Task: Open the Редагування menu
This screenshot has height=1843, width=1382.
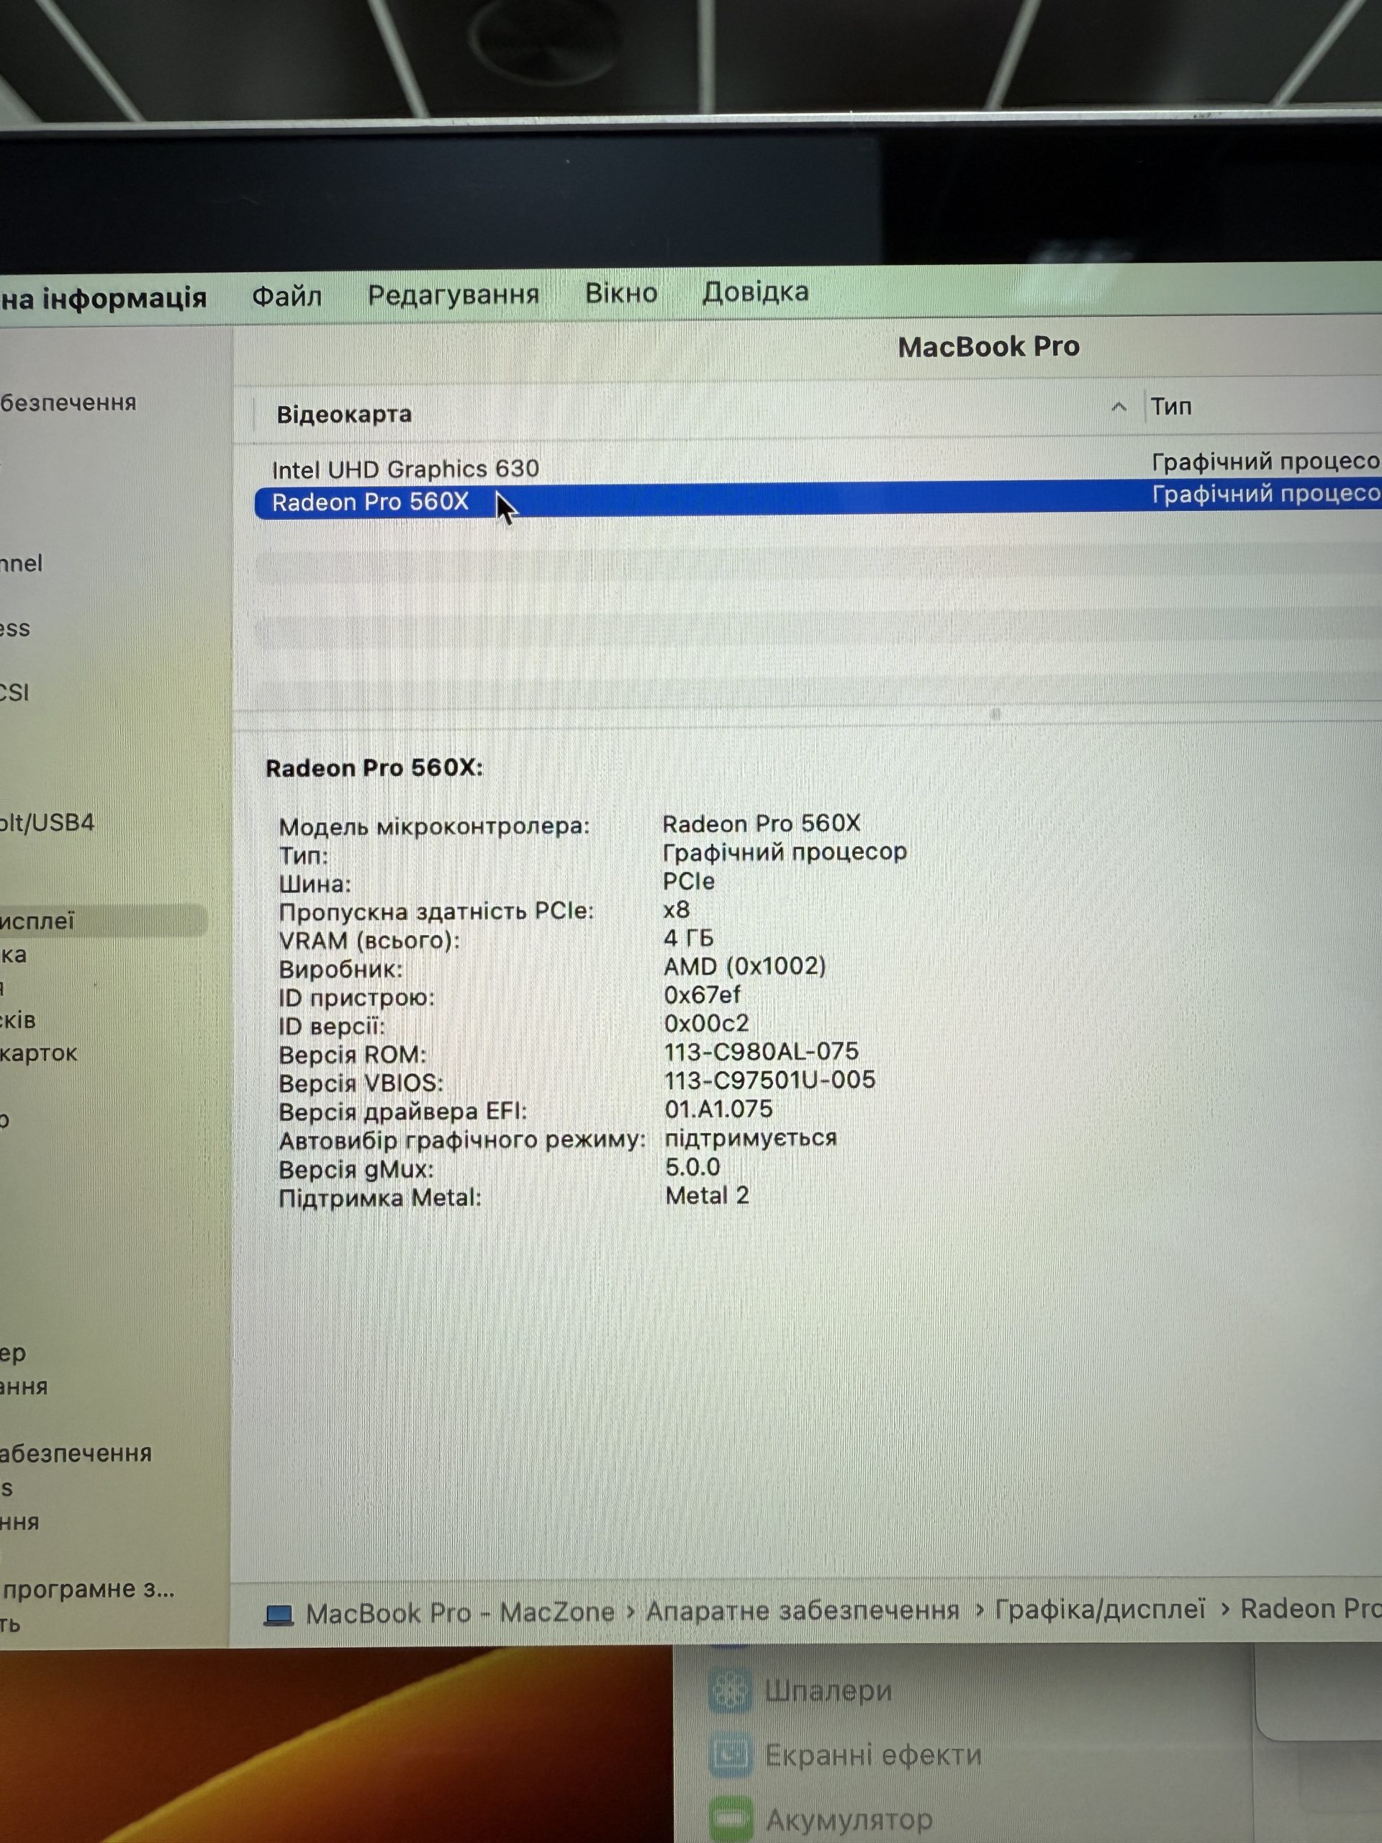Action: [453, 294]
